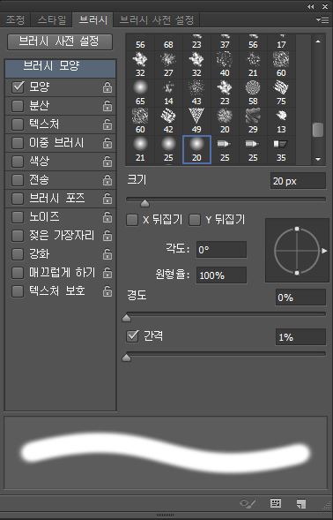Create new brush icon at bottom right
Image resolution: width=333 pixels, height=520 pixels.
tap(301, 503)
